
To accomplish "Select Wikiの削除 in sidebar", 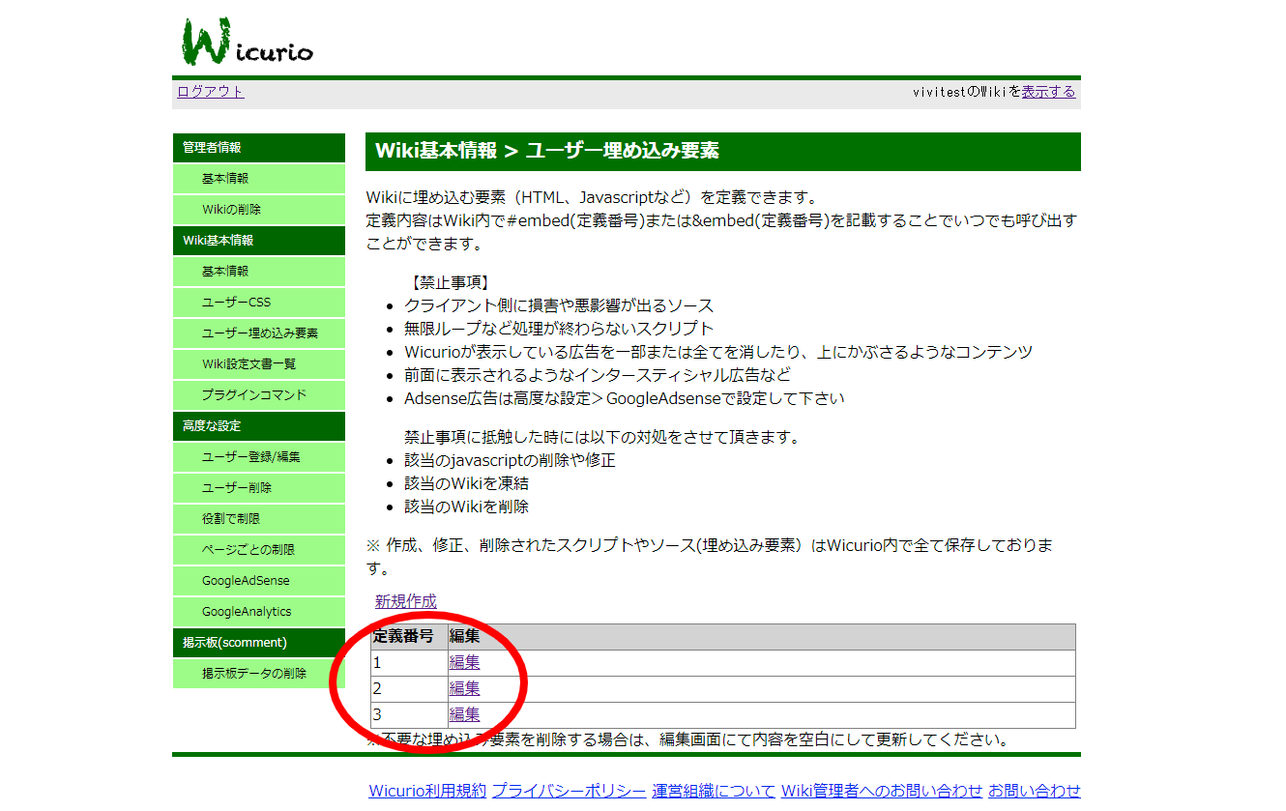I will [x=231, y=210].
